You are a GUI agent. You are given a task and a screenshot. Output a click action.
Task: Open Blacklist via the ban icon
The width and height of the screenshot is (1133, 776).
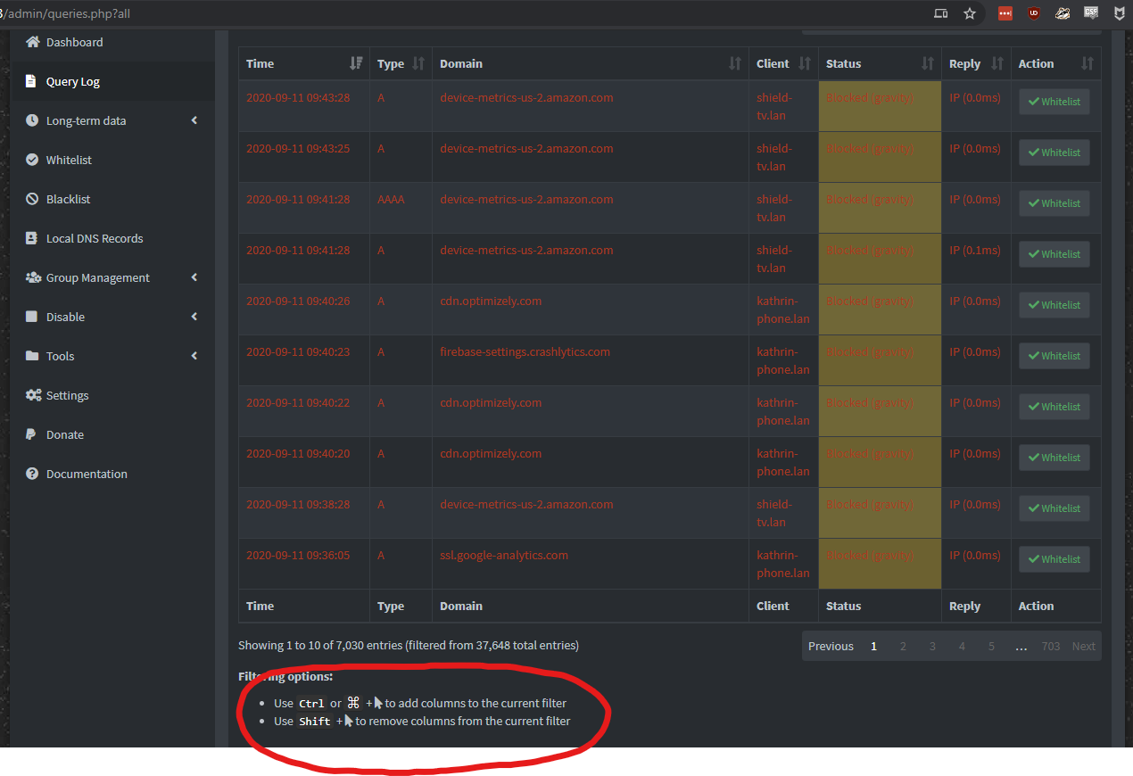point(32,199)
